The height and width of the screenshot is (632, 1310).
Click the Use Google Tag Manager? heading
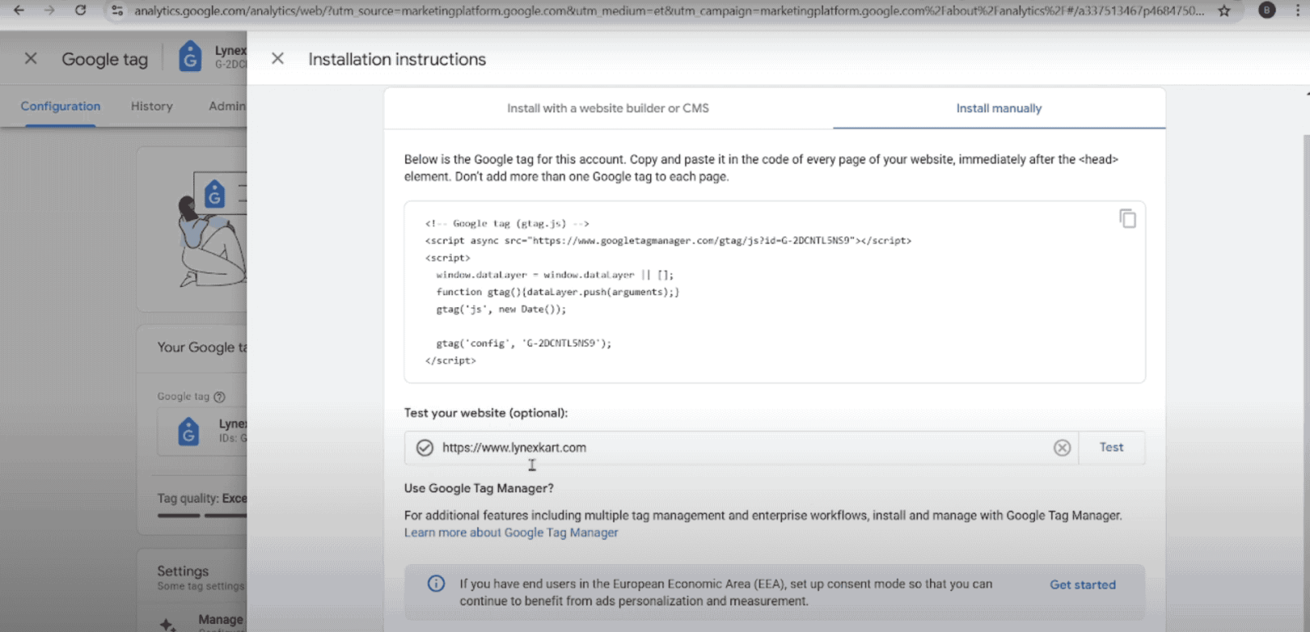pyautogui.click(x=479, y=488)
